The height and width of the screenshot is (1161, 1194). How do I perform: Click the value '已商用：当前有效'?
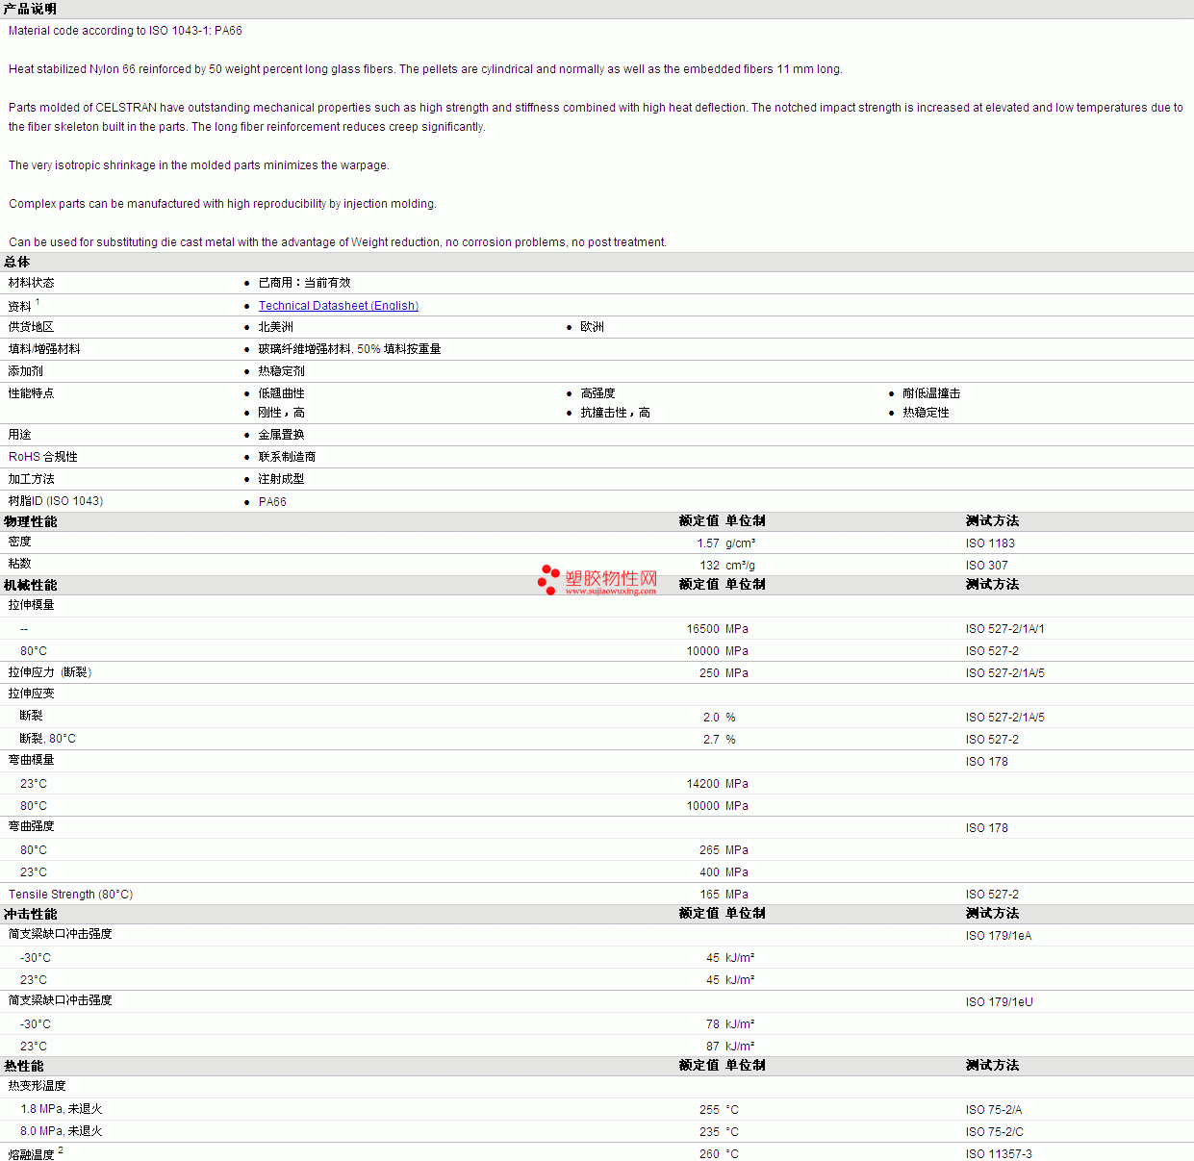304,283
